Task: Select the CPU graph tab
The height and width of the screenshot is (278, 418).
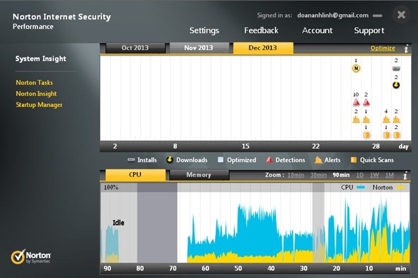Action: pyautogui.click(x=136, y=175)
